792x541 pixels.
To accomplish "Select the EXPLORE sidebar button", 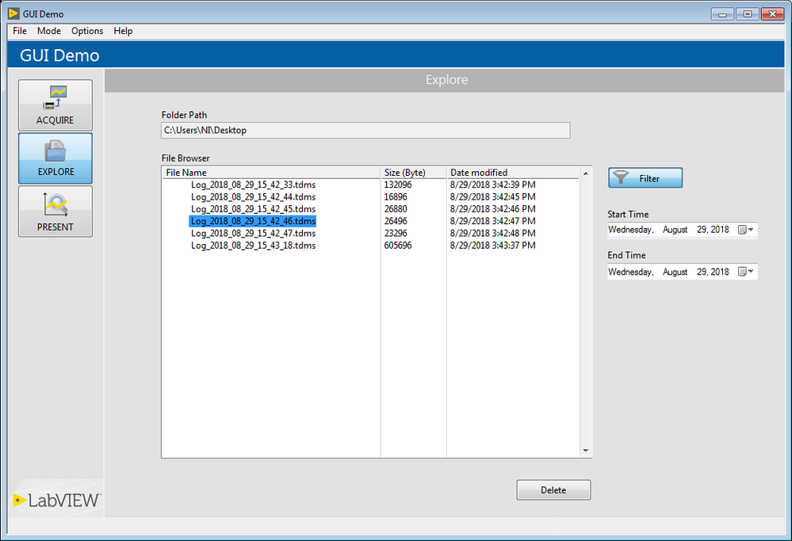I will [55, 158].
